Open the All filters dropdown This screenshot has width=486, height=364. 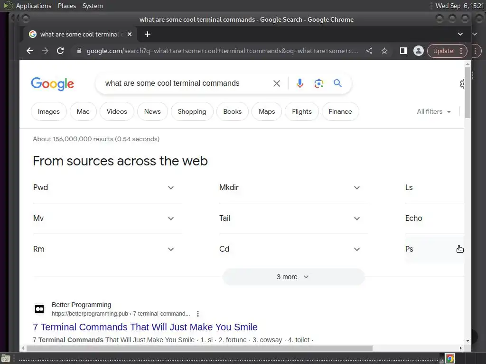433,111
